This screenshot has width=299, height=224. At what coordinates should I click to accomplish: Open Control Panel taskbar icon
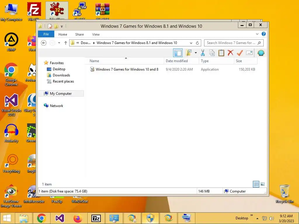tap(114, 218)
